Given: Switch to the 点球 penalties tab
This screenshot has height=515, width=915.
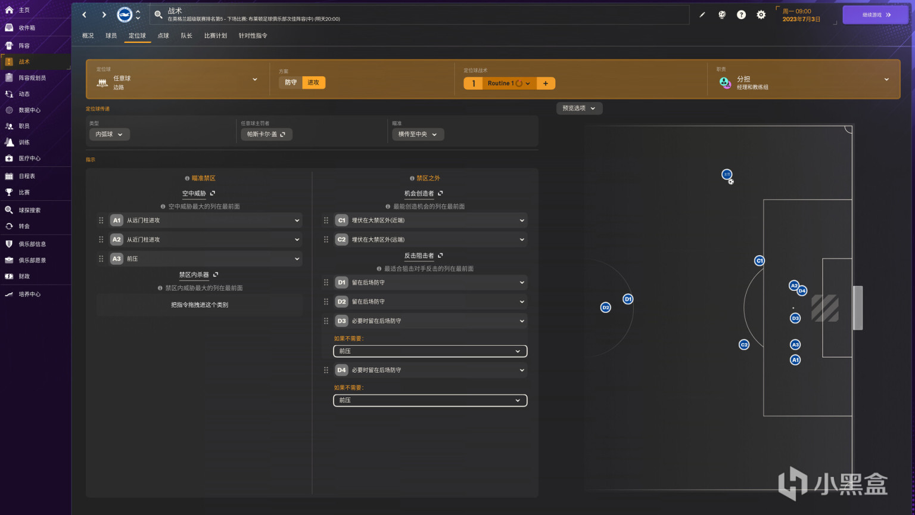Looking at the screenshot, I should [163, 36].
